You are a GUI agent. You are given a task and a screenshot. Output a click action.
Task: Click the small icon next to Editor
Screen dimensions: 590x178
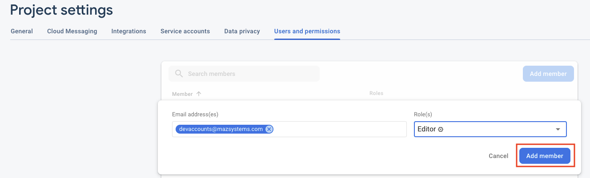[441, 130]
